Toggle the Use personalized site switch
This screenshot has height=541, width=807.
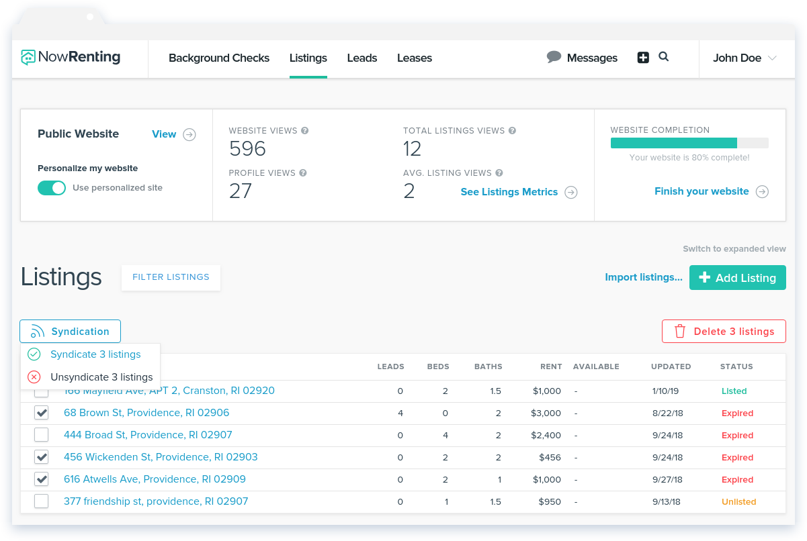tap(52, 188)
